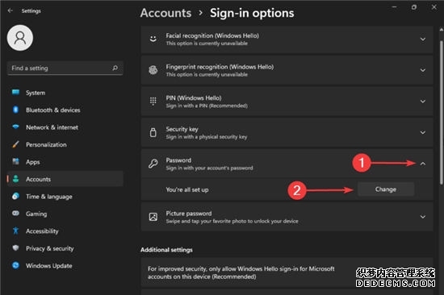Open Personalization settings page
Screen dimensions: 444x295
(65, 144)
